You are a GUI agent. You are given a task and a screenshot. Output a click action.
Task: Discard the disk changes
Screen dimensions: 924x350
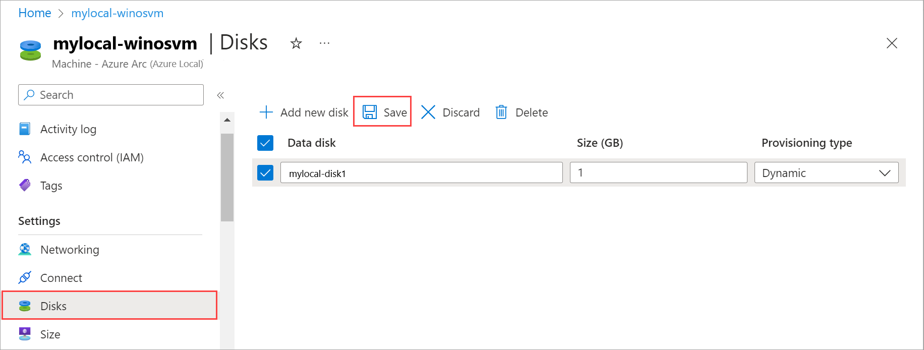(450, 112)
